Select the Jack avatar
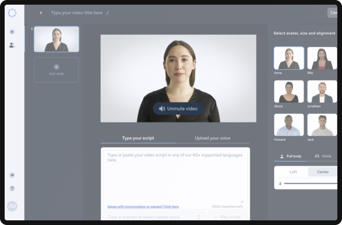 (322, 125)
